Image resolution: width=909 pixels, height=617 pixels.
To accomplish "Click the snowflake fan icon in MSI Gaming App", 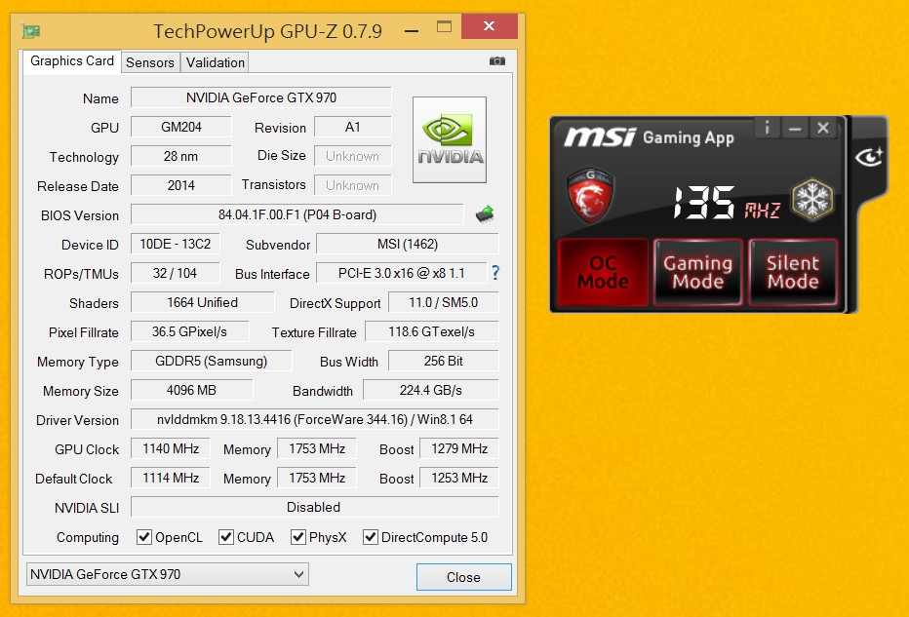I will click(x=812, y=199).
